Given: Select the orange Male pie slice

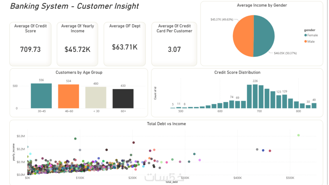Looking at the screenshot, I should (x=243, y=36).
